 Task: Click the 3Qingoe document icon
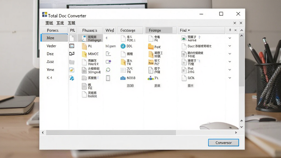(84, 70)
